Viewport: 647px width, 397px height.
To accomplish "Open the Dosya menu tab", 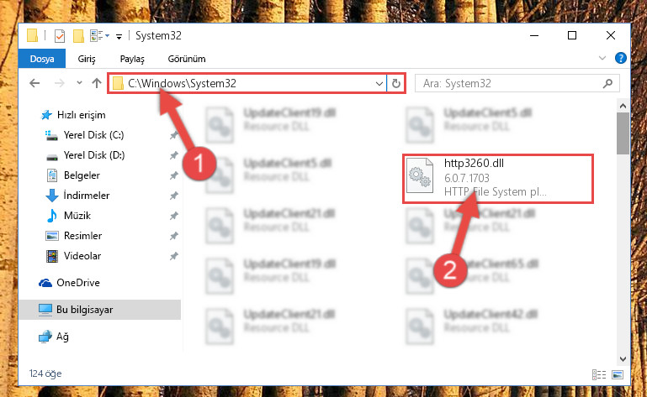I will point(42,59).
